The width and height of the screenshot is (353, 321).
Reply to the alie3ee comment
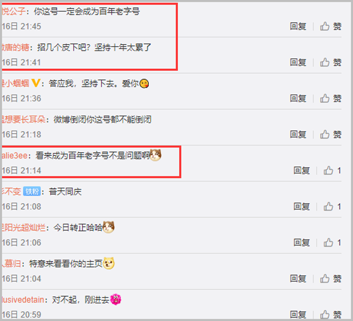[301, 171]
